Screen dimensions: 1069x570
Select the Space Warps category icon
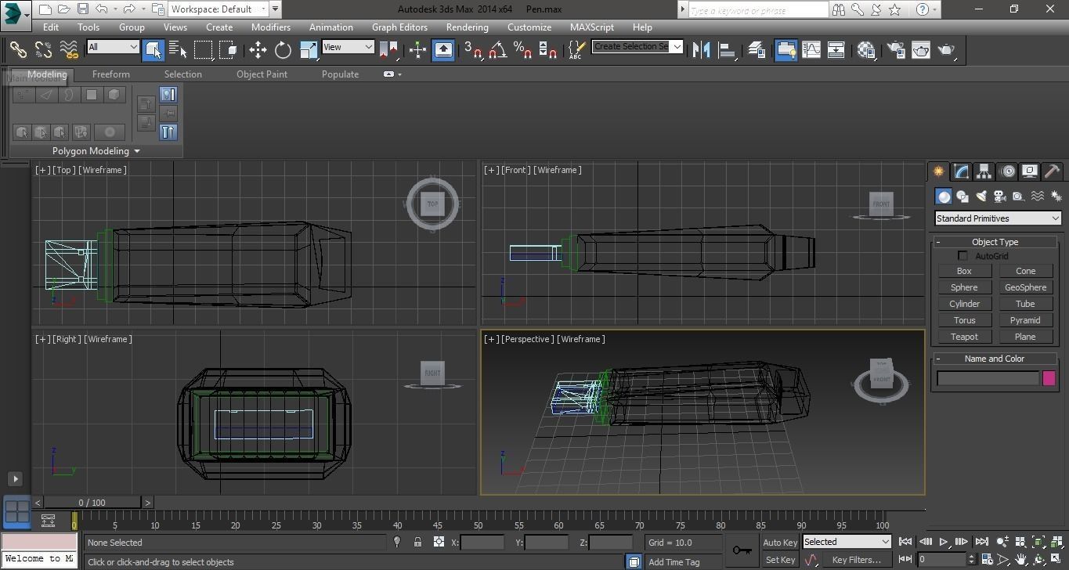[x=1038, y=197]
